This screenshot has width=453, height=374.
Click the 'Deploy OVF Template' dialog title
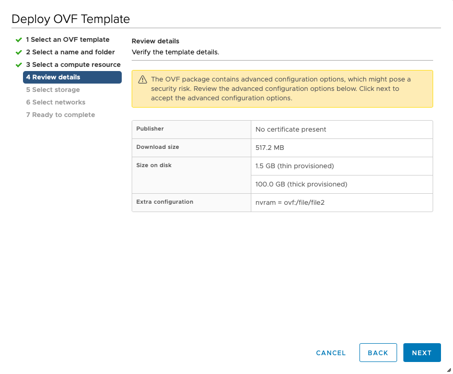(x=71, y=19)
